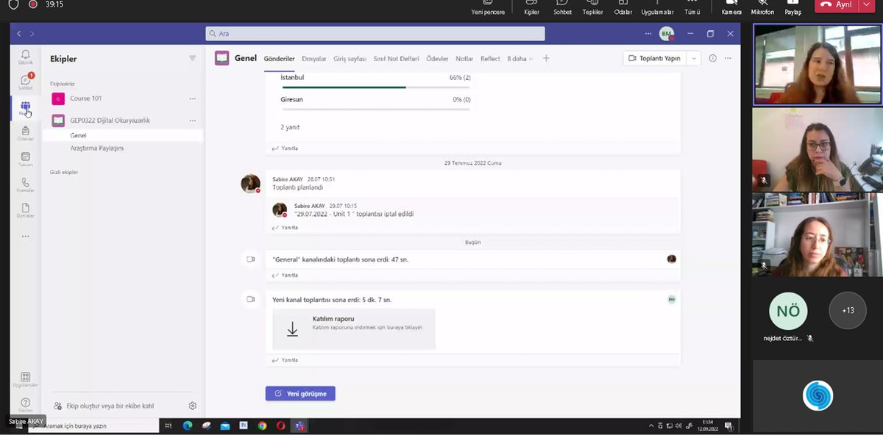Toggle the Mikrofon in meeting bar

pos(762,8)
